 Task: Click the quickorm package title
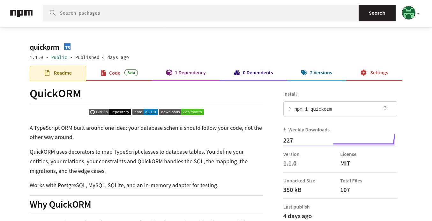tap(44, 47)
